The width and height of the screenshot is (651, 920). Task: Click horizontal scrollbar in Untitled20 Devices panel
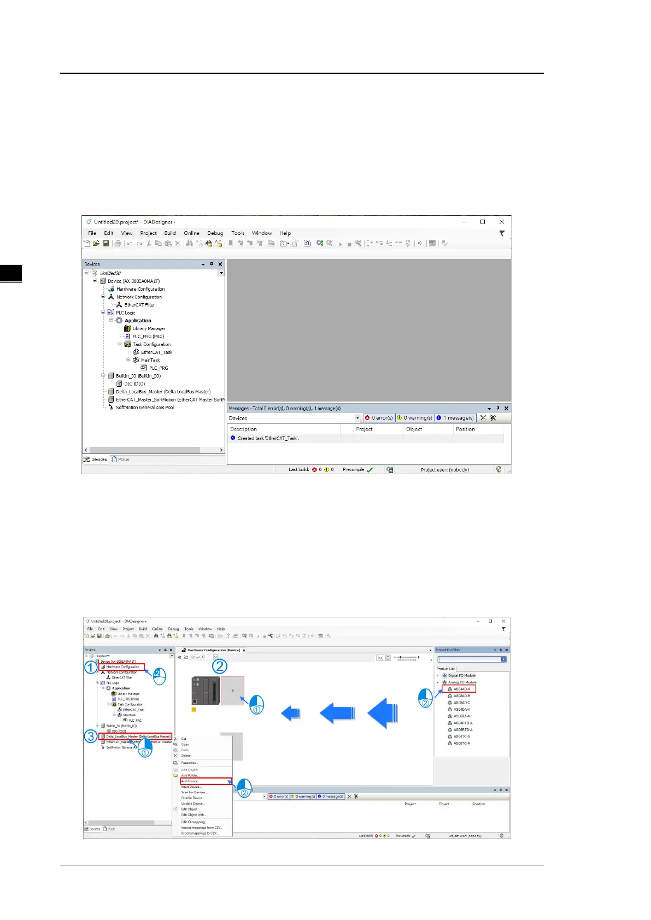(x=146, y=450)
